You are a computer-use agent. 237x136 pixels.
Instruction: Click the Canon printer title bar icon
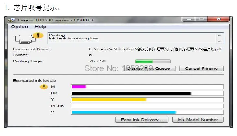[x=12, y=20]
